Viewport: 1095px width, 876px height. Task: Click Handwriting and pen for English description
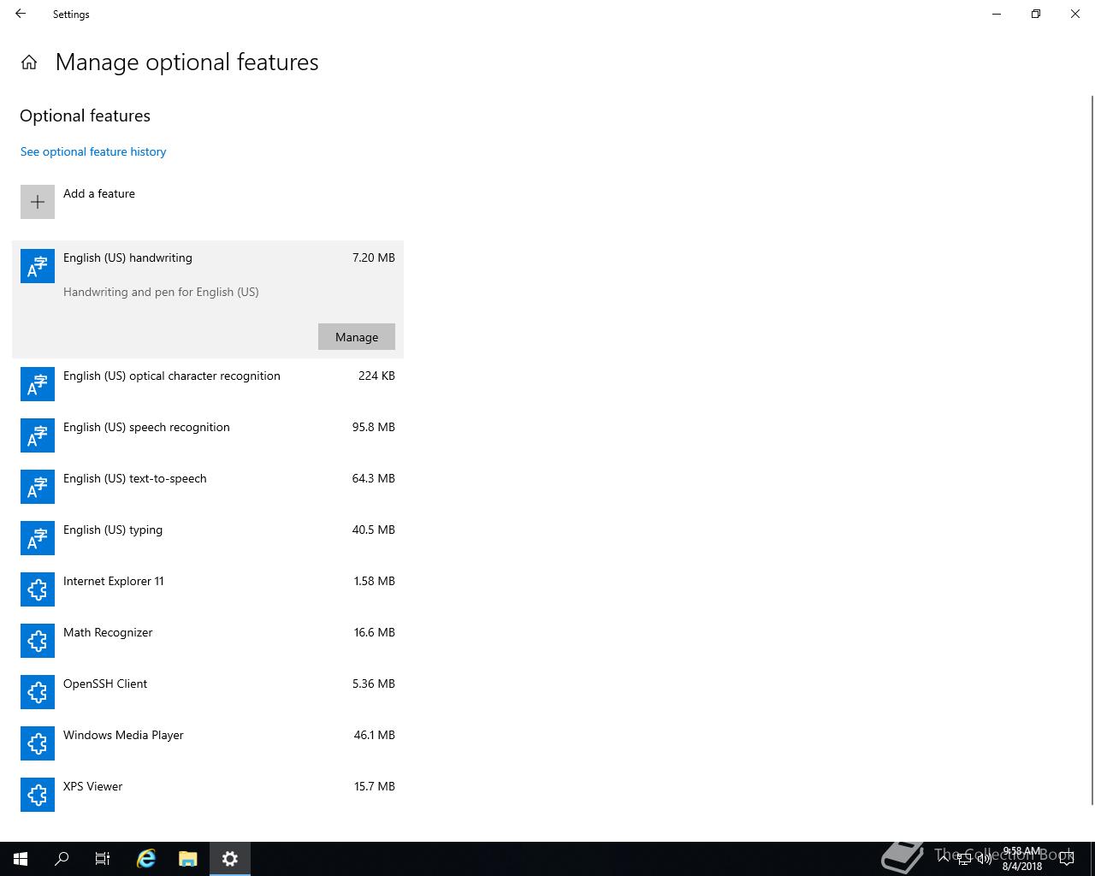pos(161,292)
